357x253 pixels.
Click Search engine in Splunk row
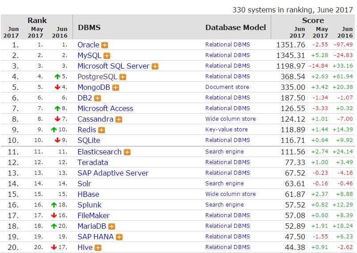click(224, 205)
